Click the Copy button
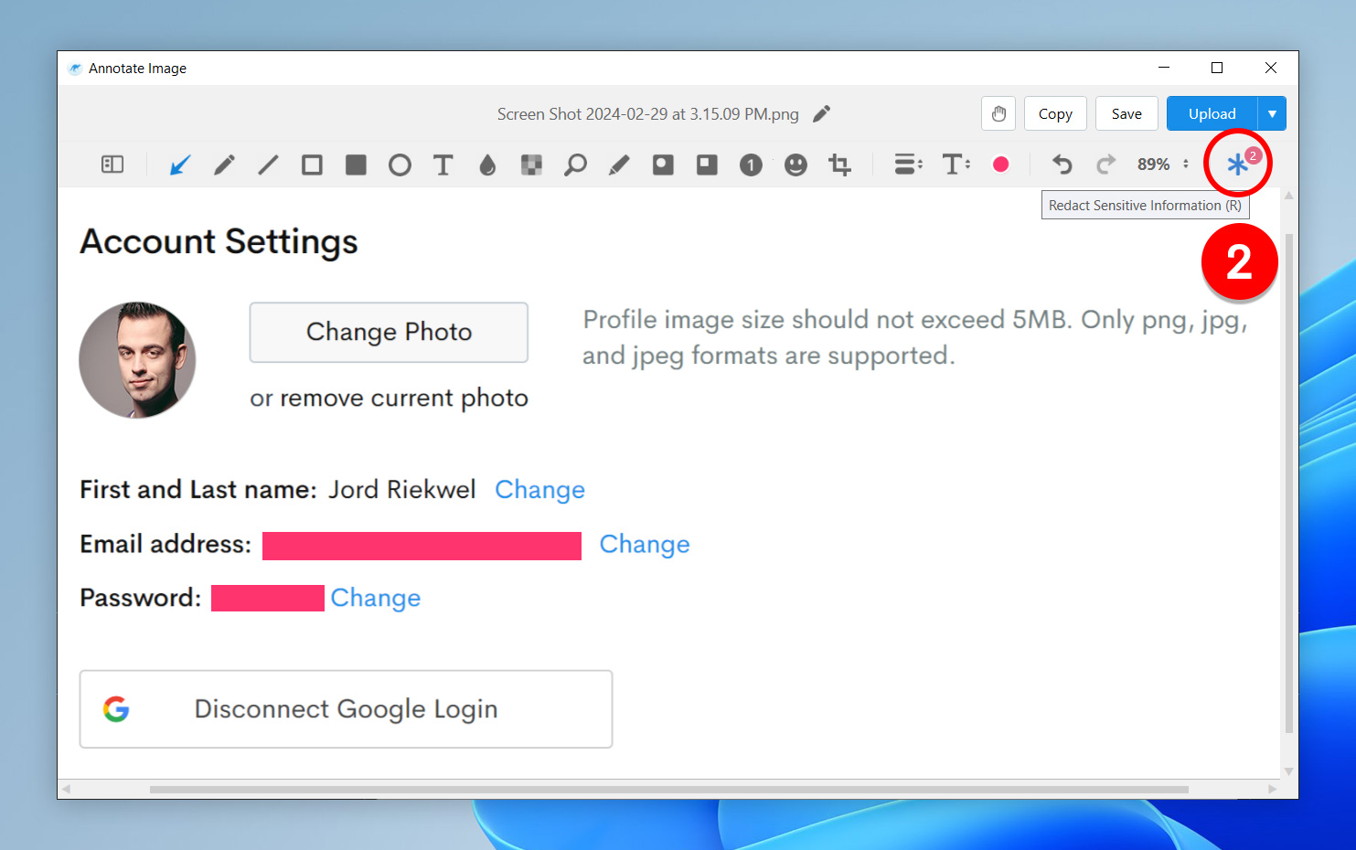Screen dimensions: 1356x850 pyautogui.click(x=1055, y=113)
